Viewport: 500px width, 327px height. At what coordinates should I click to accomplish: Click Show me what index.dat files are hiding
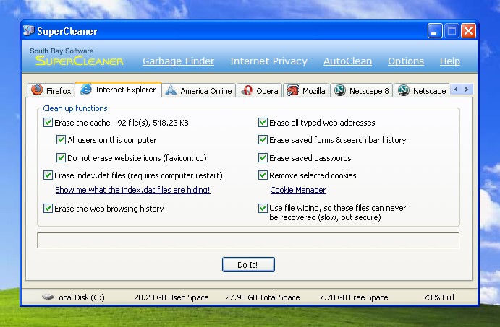[132, 190]
